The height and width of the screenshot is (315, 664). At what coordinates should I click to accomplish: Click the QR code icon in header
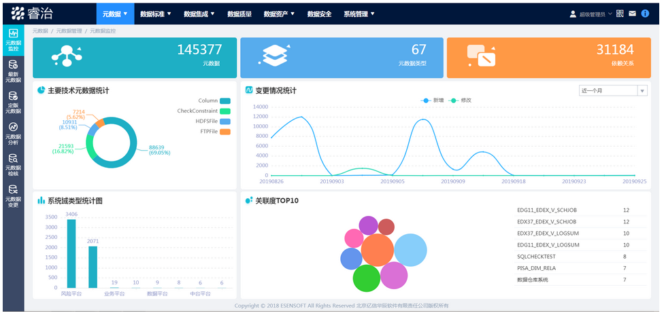click(620, 14)
